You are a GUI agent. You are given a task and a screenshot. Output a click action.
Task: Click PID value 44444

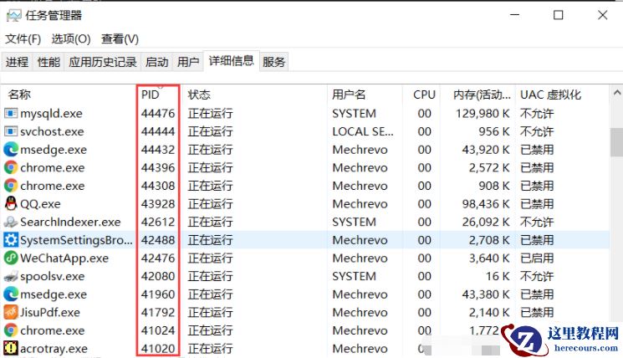pos(158,131)
